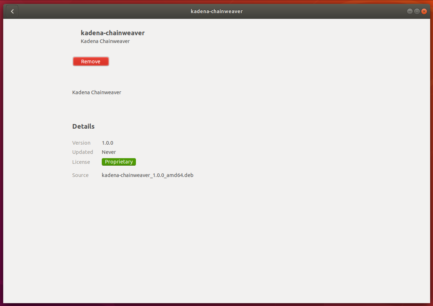Screen dimensions: 433x306
Task: Close the kadena-chainweaver window
Action: click(x=424, y=11)
